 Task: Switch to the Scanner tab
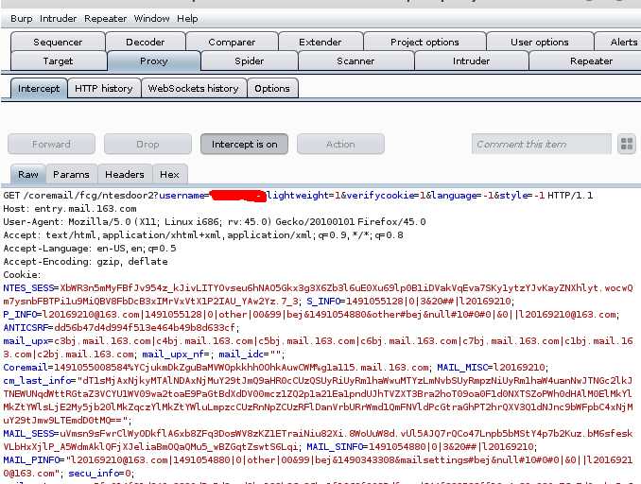[x=355, y=61]
